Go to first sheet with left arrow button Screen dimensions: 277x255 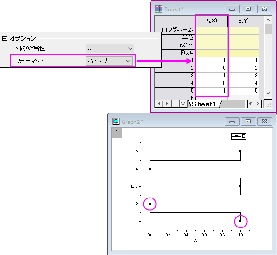point(159,104)
